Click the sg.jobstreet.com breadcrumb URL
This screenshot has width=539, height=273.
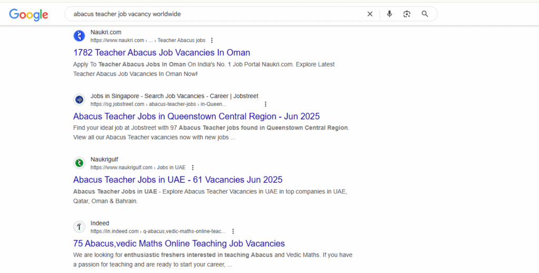coord(158,104)
